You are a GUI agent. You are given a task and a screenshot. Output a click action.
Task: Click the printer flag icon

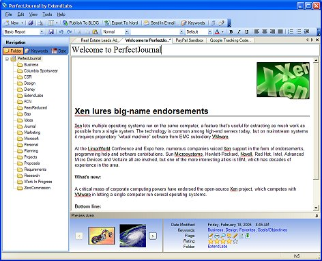pos(217,236)
